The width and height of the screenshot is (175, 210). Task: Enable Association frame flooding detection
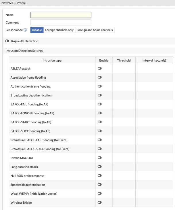pos(100,77)
